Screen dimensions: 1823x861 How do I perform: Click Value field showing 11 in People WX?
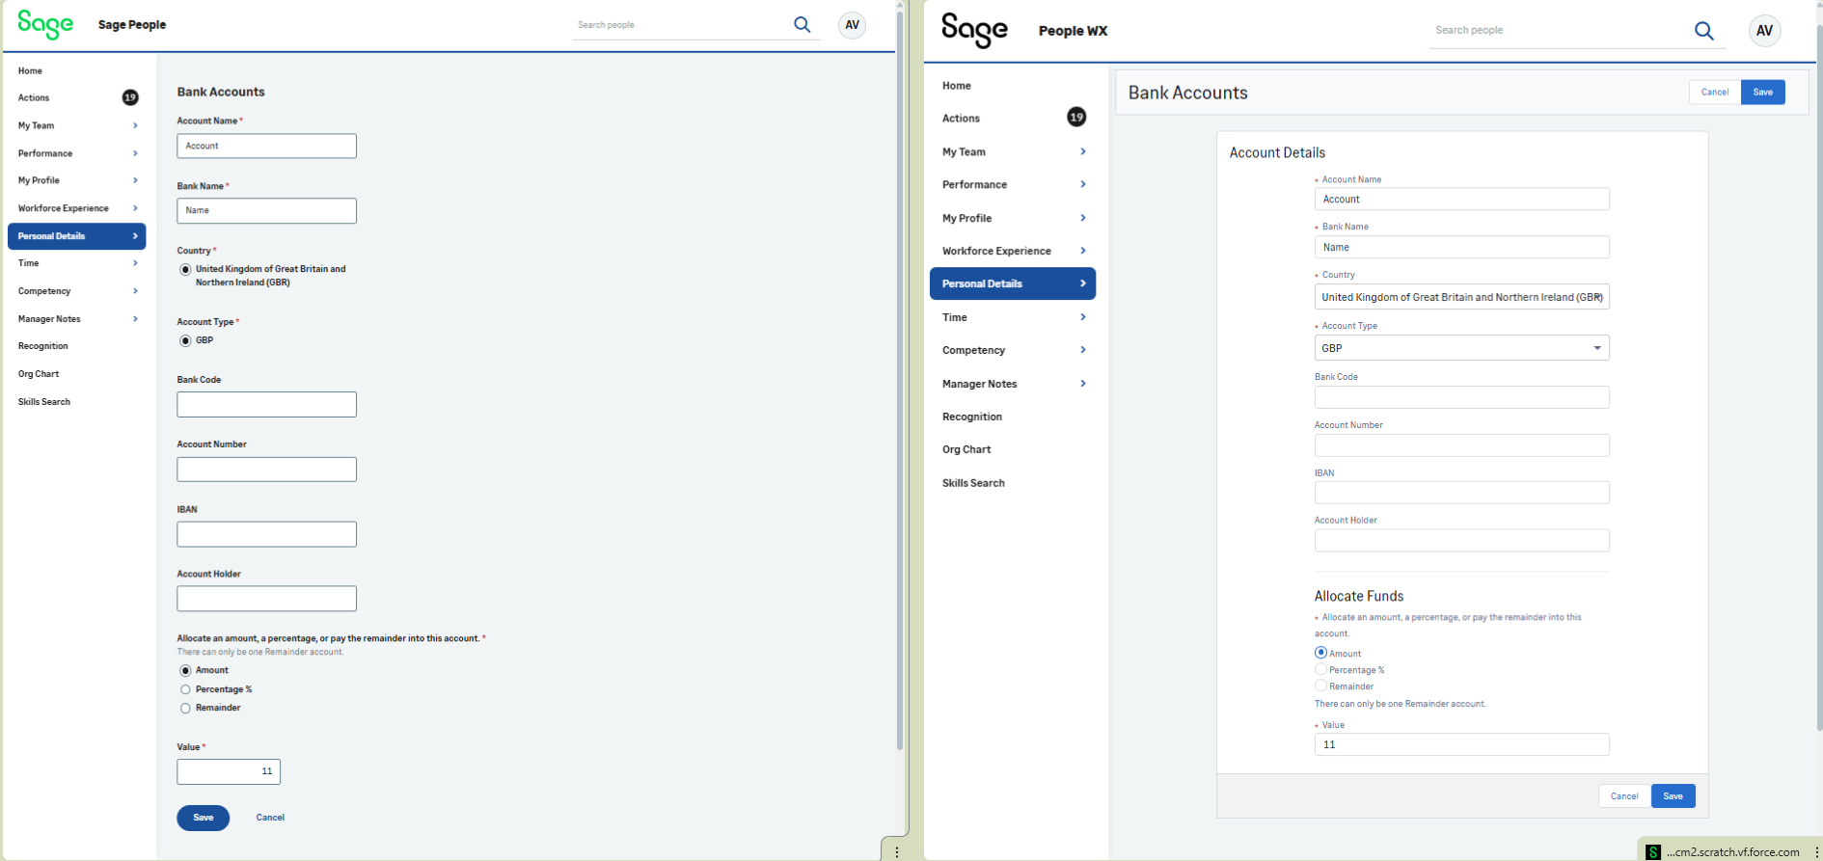pos(1461,744)
